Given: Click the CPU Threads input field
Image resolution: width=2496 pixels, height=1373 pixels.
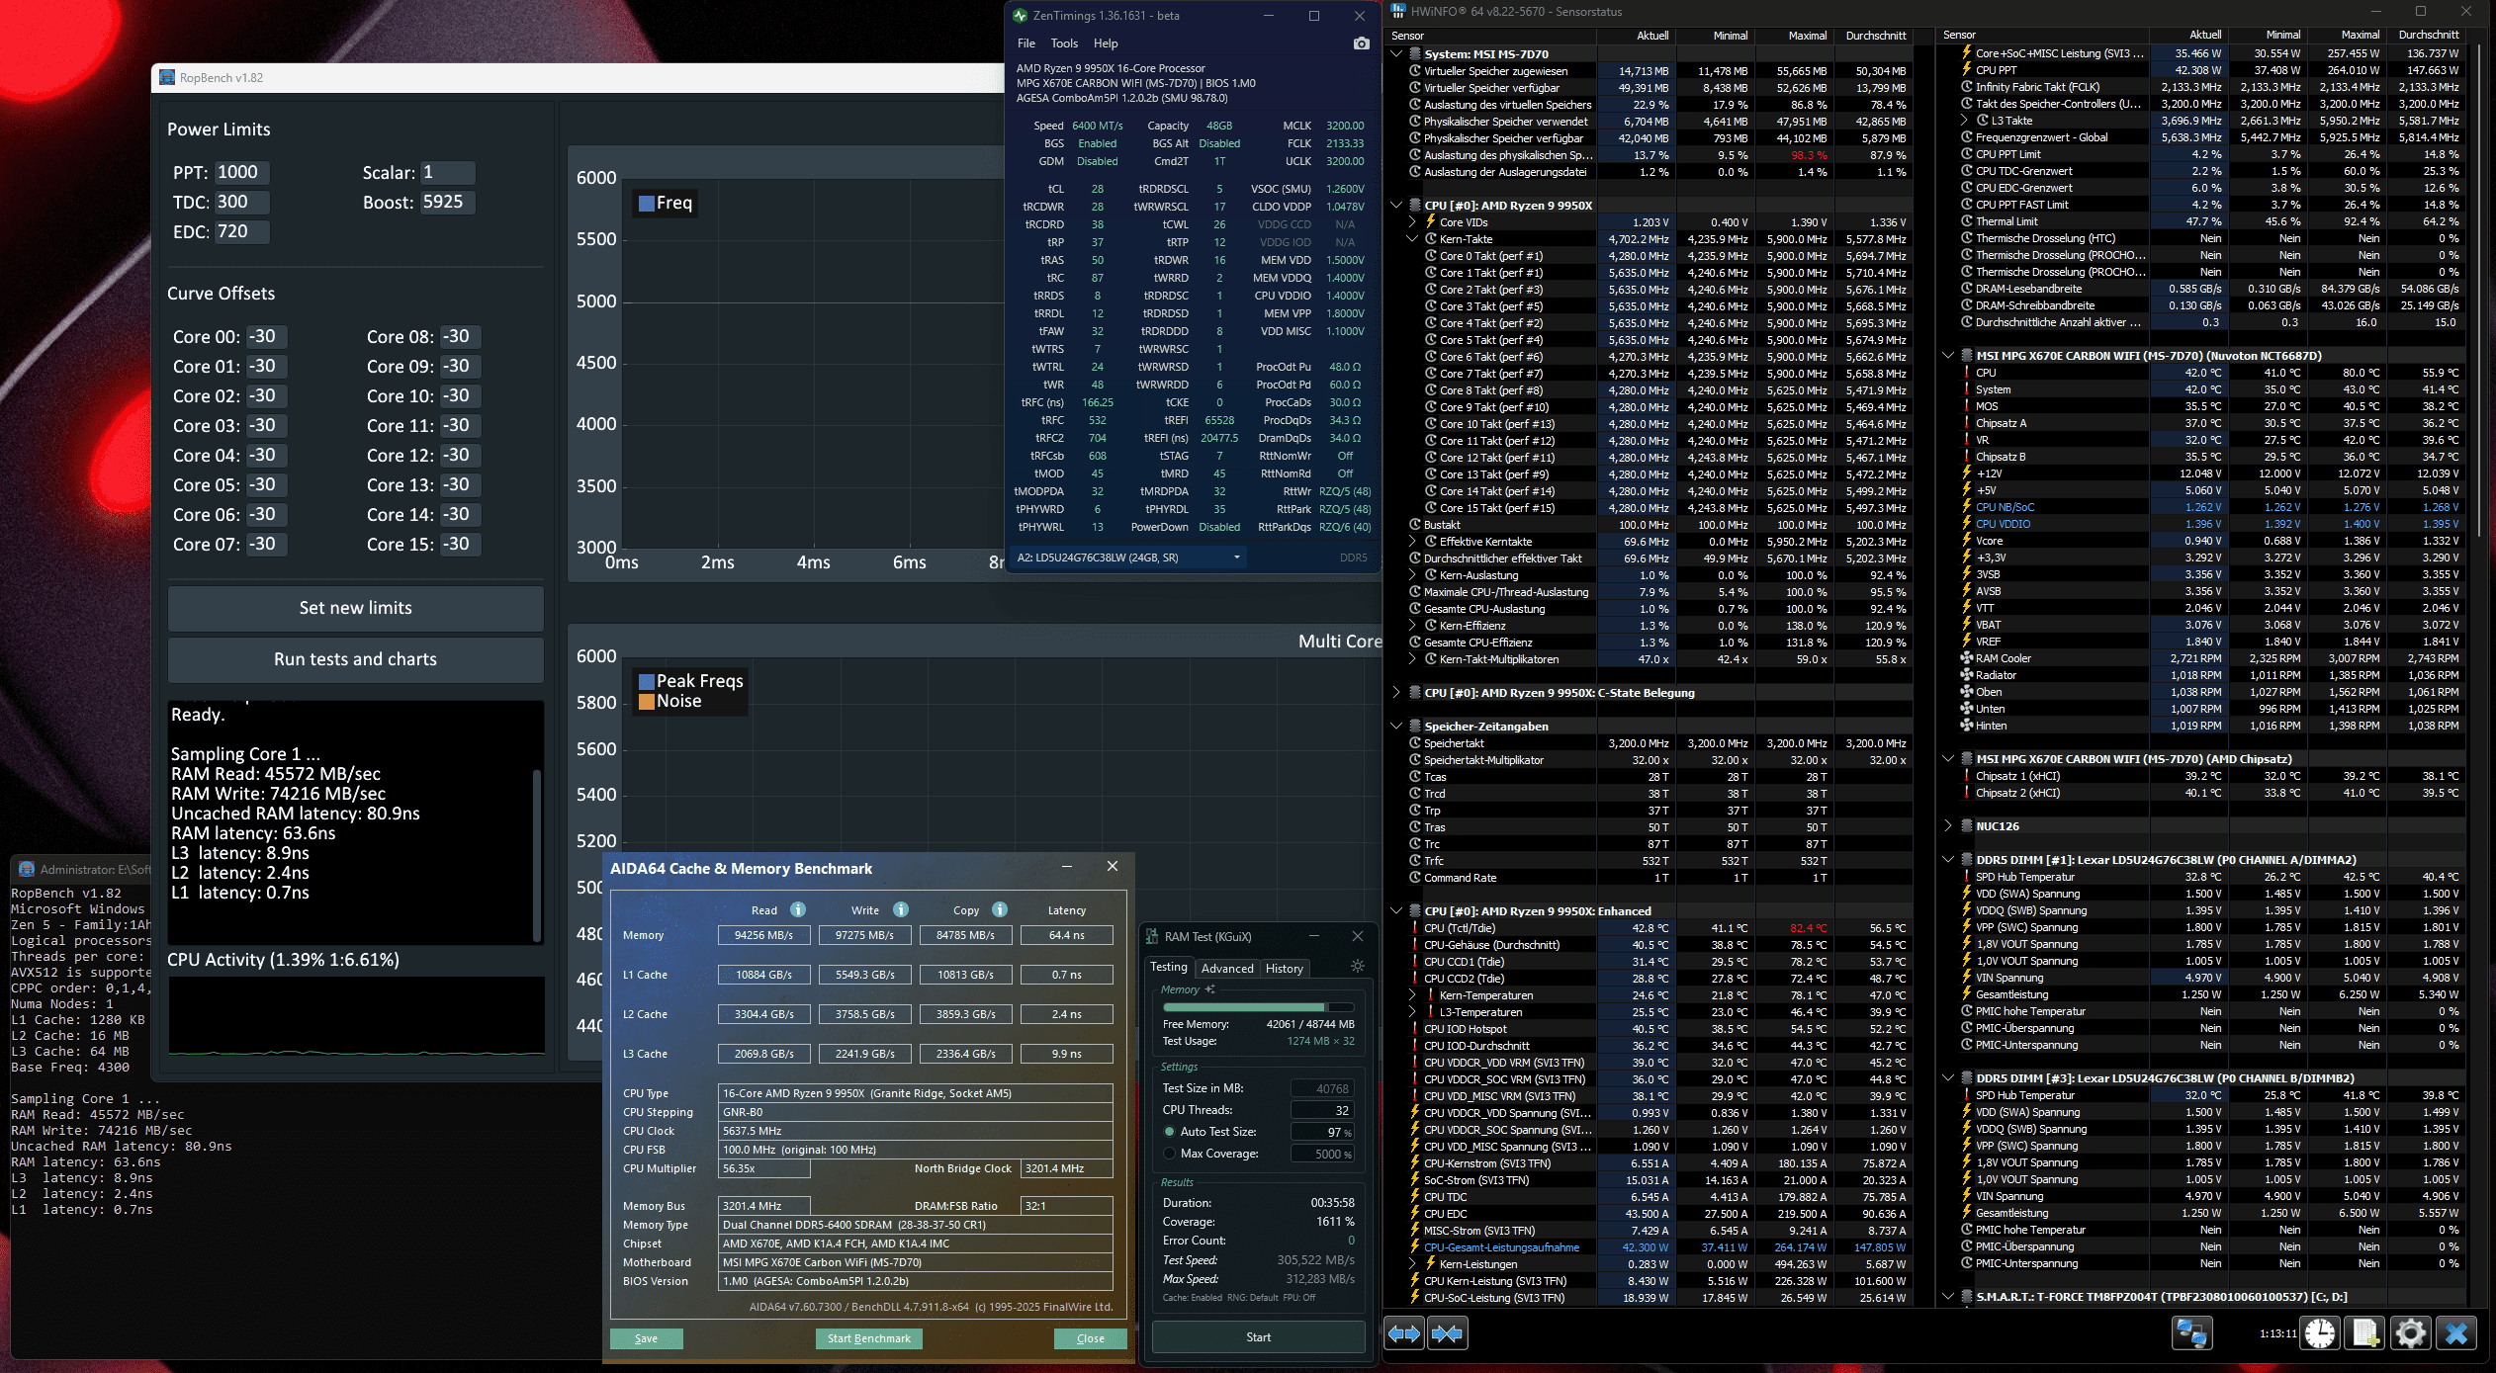Looking at the screenshot, I should tap(1321, 1110).
